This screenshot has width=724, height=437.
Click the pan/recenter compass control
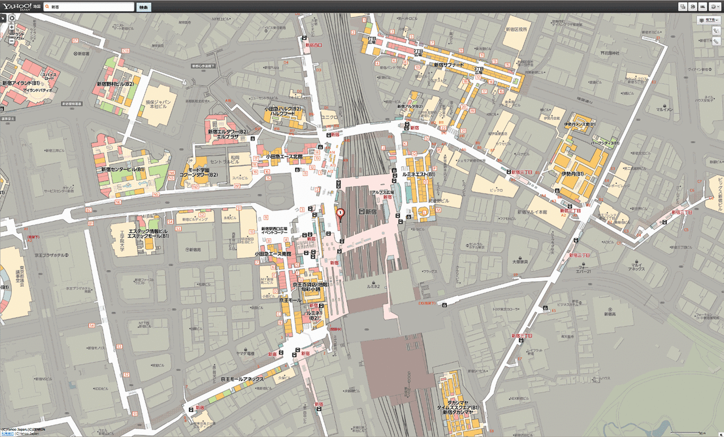[12, 19]
